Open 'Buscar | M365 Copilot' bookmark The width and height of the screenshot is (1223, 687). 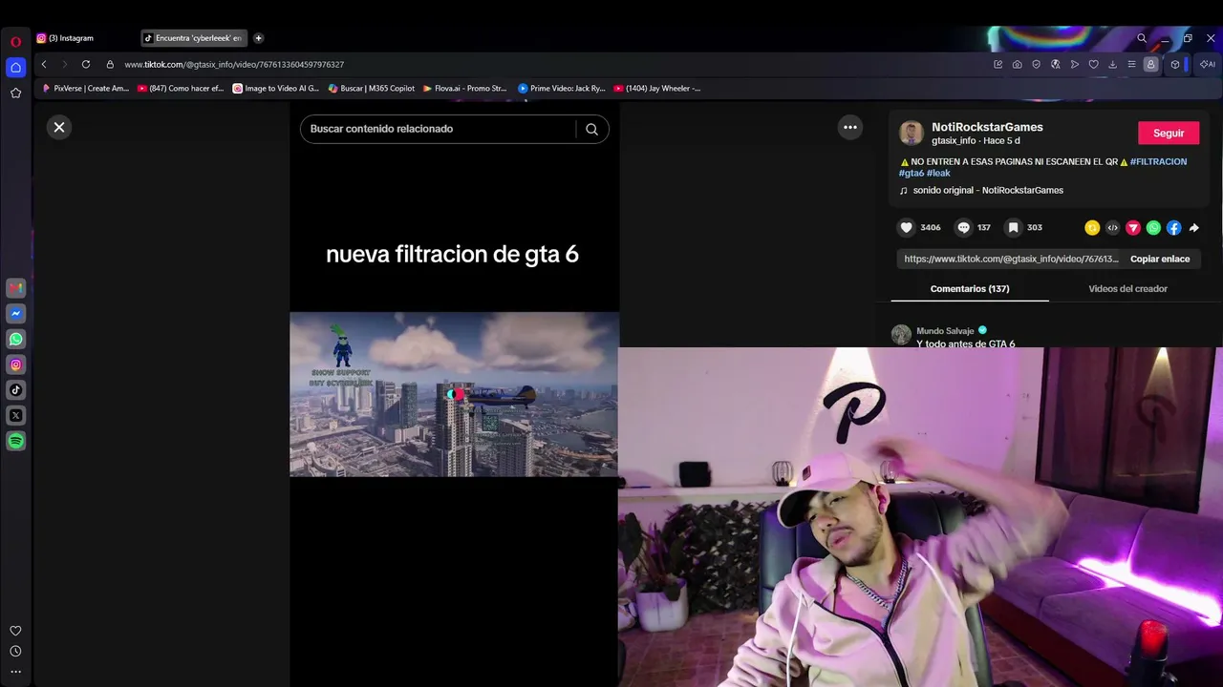click(372, 88)
